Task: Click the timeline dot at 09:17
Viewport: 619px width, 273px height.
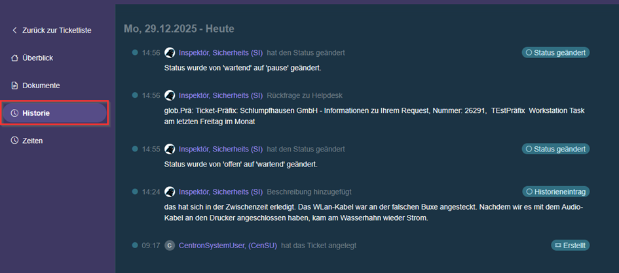Action: point(135,246)
